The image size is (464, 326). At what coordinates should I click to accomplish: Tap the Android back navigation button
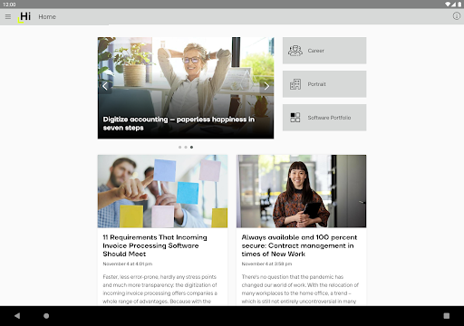point(17,316)
